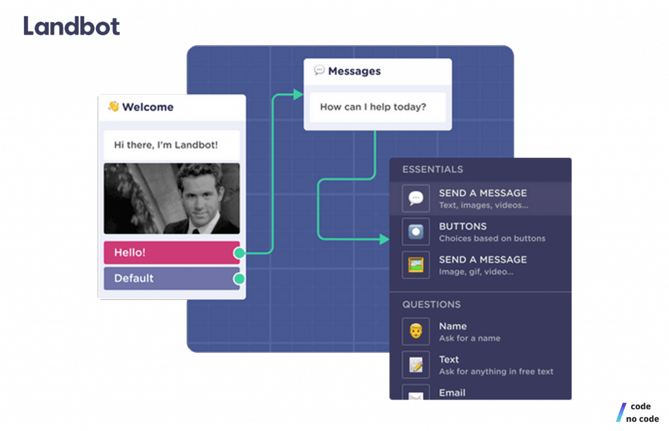The width and height of the screenshot is (669, 431).
Task: Click the Default button in Welcome block
Action: [172, 278]
